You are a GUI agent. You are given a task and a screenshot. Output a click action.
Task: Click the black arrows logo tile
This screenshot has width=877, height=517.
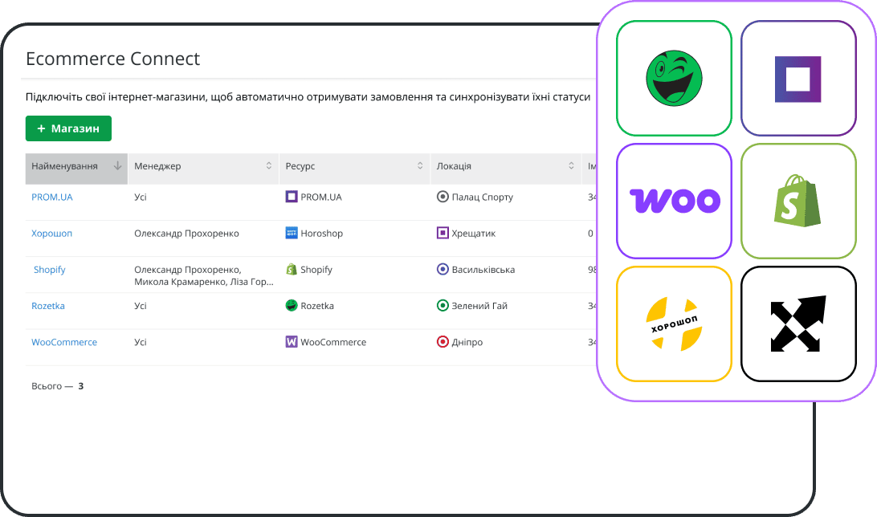tap(797, 324)
